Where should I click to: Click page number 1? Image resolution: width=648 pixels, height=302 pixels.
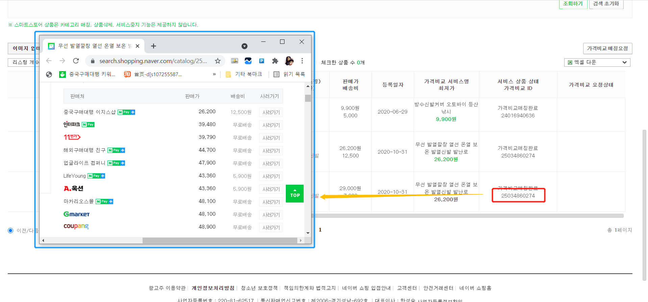click(x=320, y=230)
